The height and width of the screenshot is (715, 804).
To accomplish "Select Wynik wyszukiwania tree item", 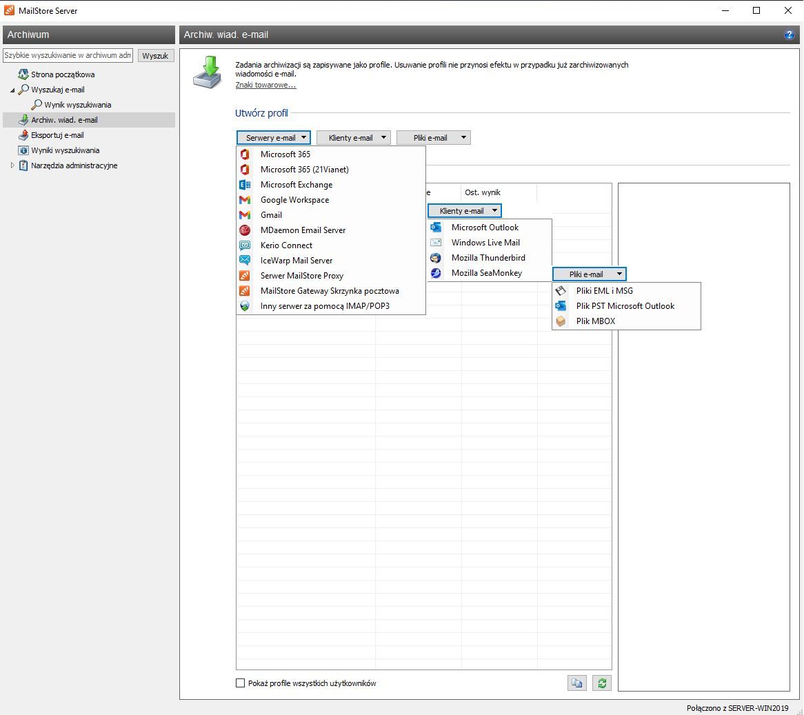I will point(77,105).
